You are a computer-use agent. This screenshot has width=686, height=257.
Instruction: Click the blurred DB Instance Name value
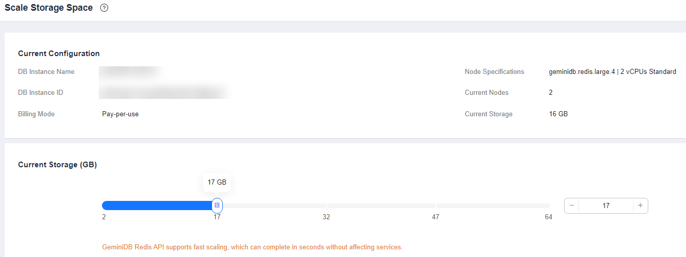pyautogui.click(x=130, y=72)
